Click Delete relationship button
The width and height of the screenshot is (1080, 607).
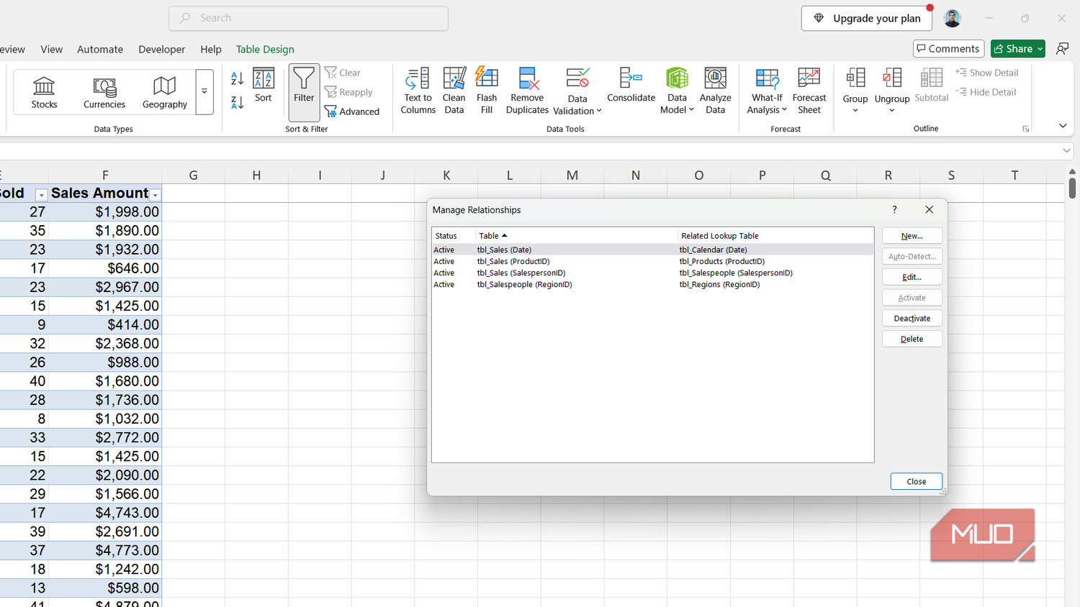click(912, 339)
